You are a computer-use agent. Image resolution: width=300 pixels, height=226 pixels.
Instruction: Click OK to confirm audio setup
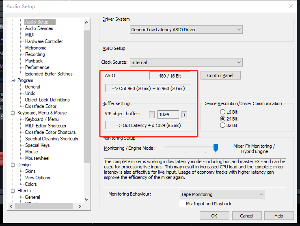click(x=214, y=216)
